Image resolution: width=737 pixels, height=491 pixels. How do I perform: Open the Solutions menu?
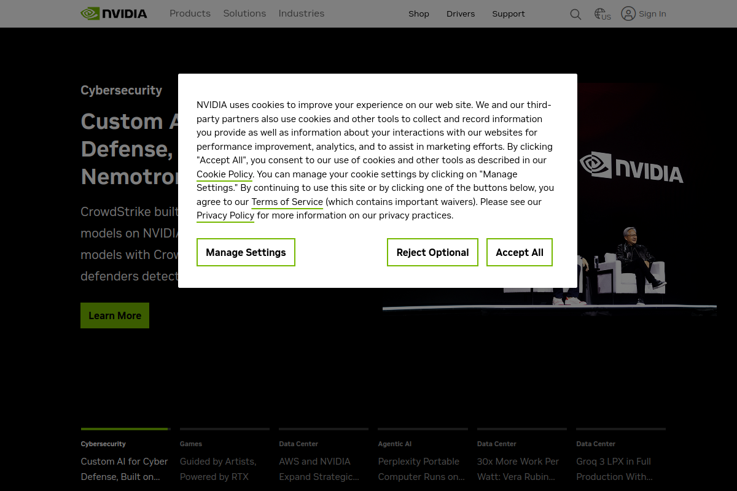point(244,14)
